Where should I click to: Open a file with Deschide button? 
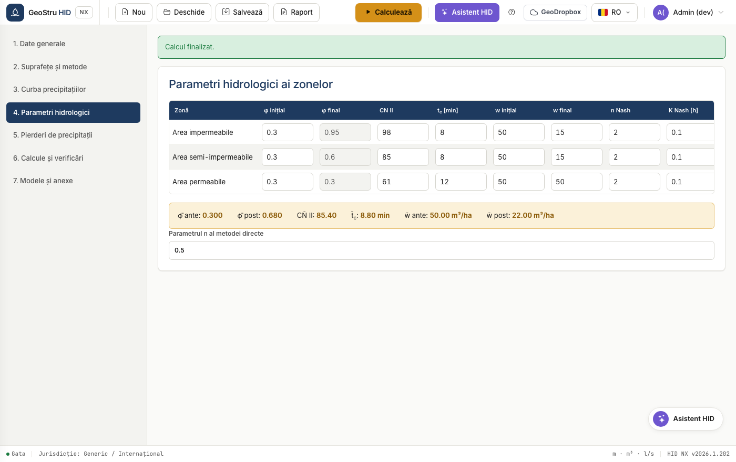tap(184, 12)
